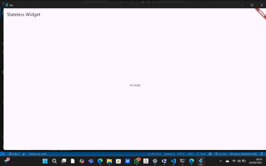Screen dimensions: 266x166
Task: Click the Go Live button in the status bar
Action: (x=221, y=154)
